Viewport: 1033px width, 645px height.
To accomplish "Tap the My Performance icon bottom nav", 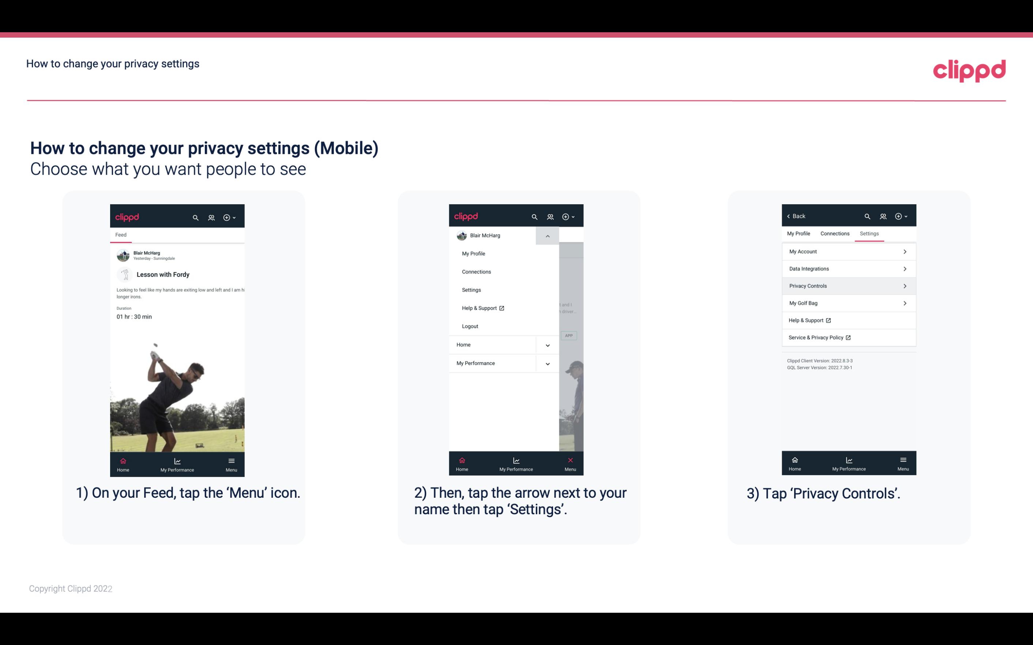I will pyautogui.click(x=177, y=464).
